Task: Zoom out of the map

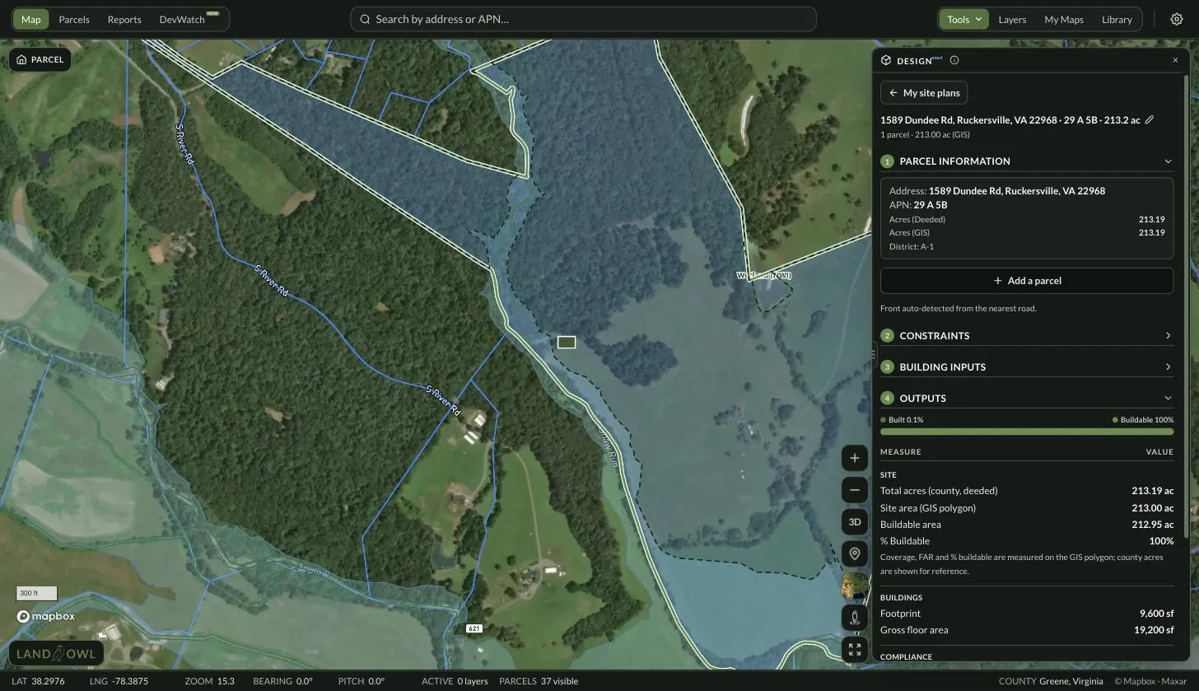Action: [x=855, y=490]
